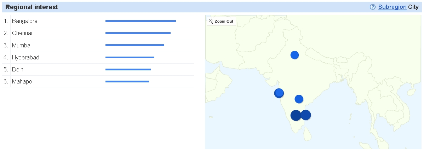Select Delhi in the city list

(x=18, y=69)
